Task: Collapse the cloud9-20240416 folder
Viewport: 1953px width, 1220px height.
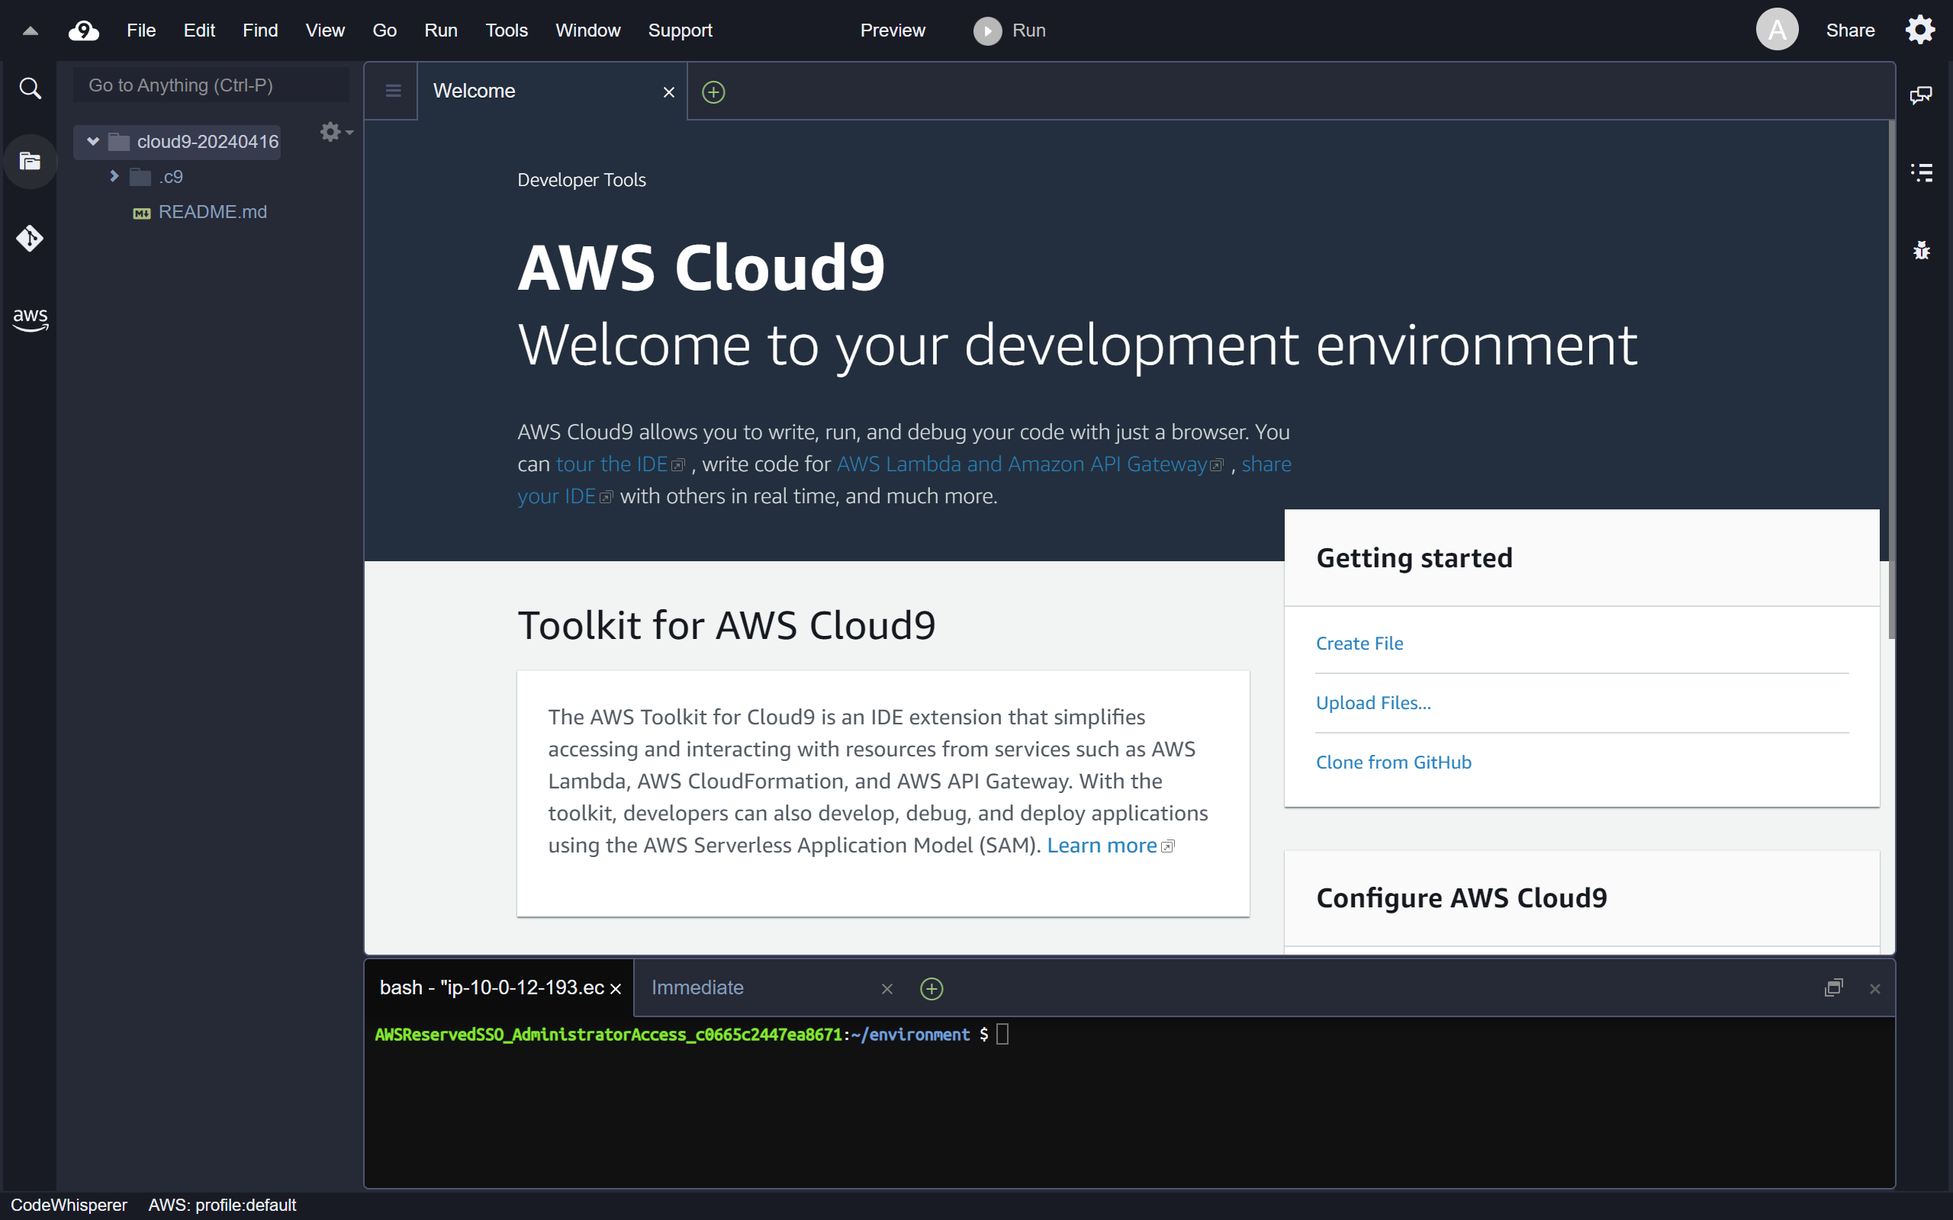Action: (x=95, y=141)
